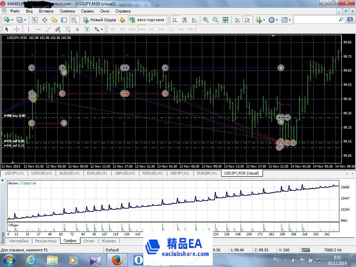Draw a horizontal line tool

39,30
